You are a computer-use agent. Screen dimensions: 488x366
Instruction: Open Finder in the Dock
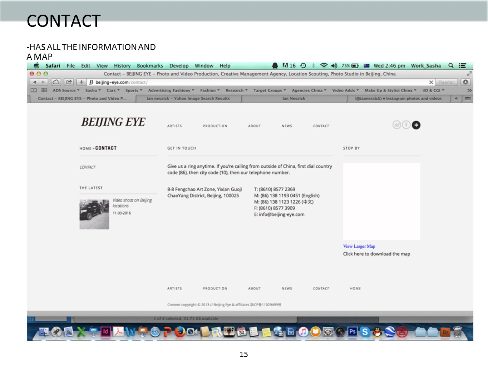pyautogui.click(x=44, y=332)
